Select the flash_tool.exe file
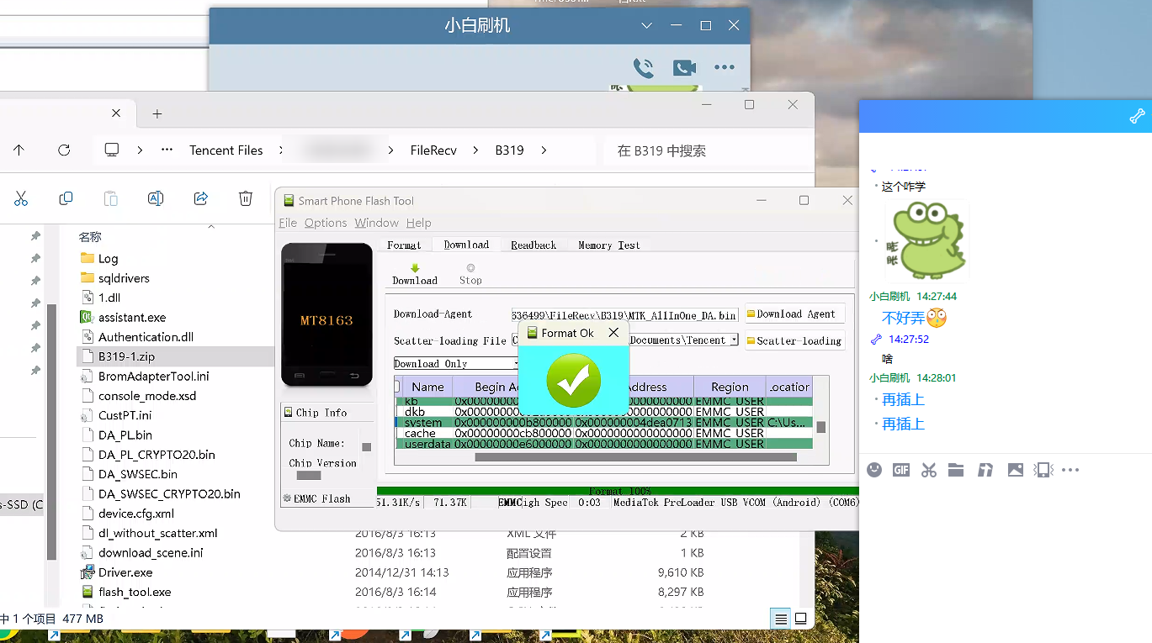 [x=135, y=592]
